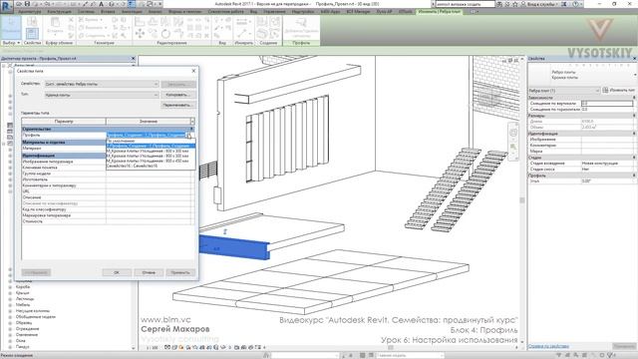Screen dimensions: 638x359
Task: Click the Материал value cell in dialog
Action: tap(149, 149)
